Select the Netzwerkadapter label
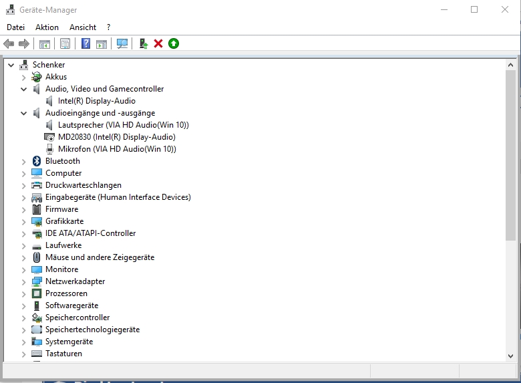Screen dimensions: 521x383 pos(75,281)
